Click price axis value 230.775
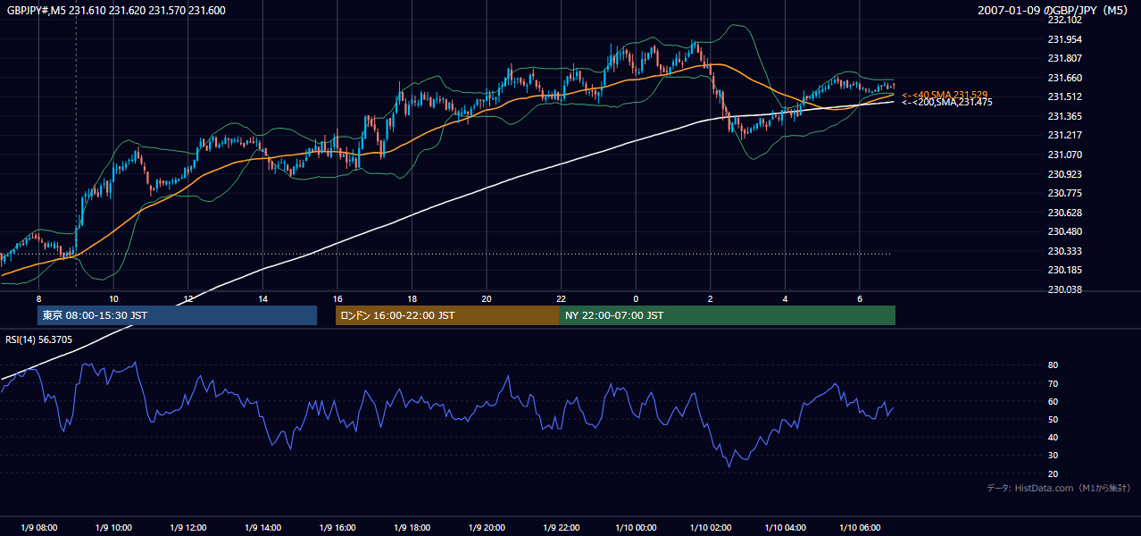Viewport: 1141px width, 536px height. tap(1065, 193)
